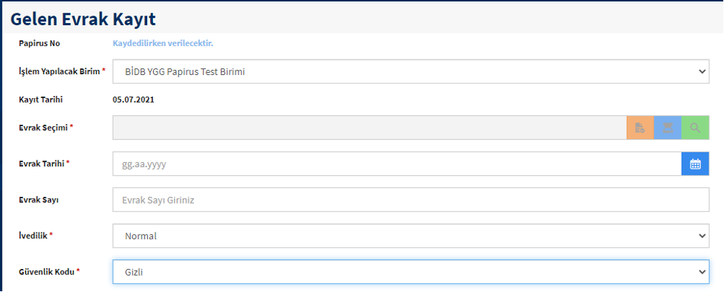Viewport: 724px width, 292px height.
Task: Click the Evrak Seçimi label
Action: point(45,128)
